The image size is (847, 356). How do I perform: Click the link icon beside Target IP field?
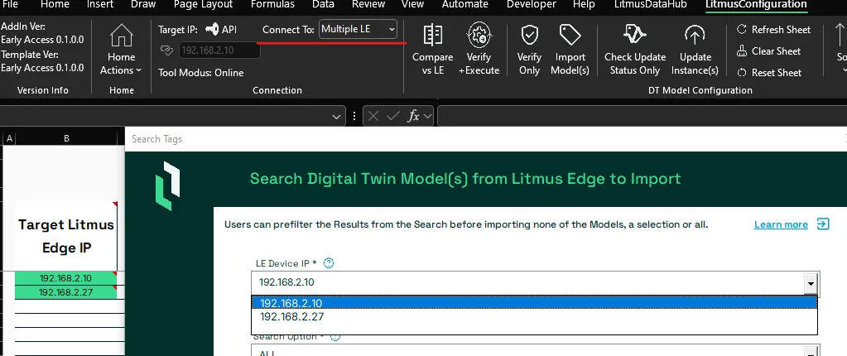(166, 51)
